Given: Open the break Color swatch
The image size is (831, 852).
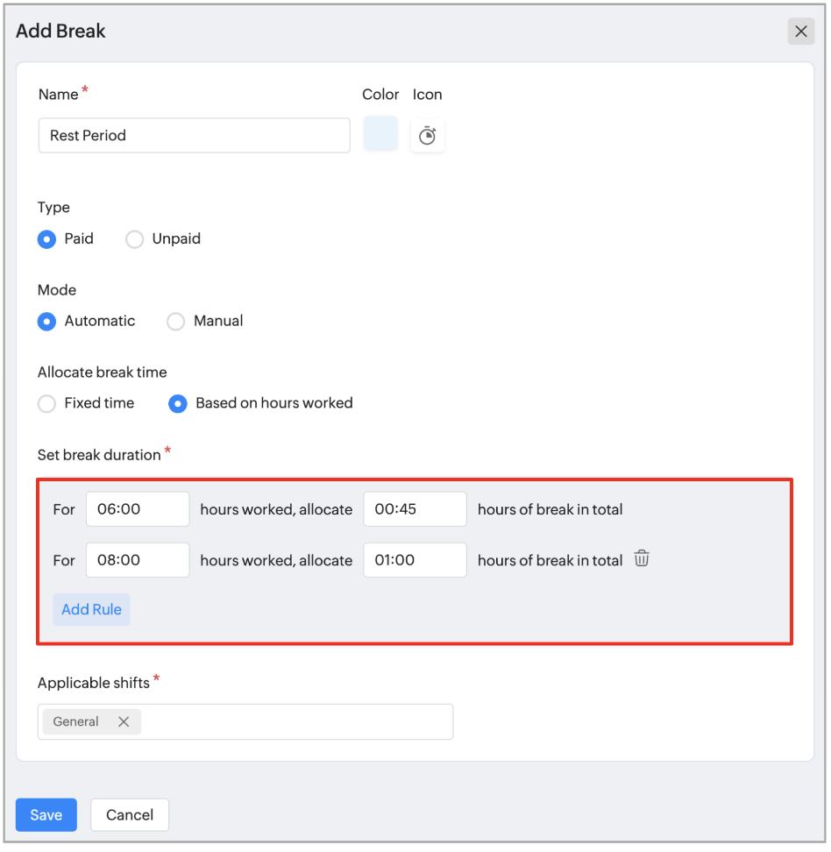Looking at the screenshot, I should tap(380, 133).
